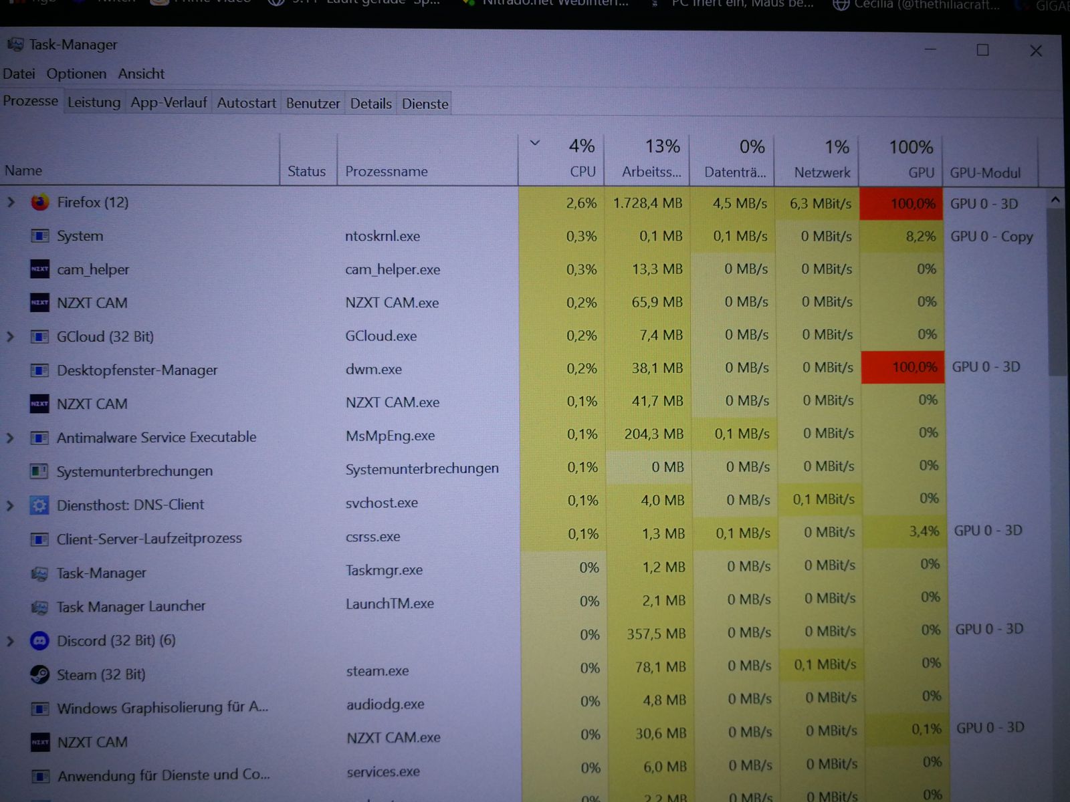Expand the GCloud (32 Bit) process group

[x=10, y=336]
